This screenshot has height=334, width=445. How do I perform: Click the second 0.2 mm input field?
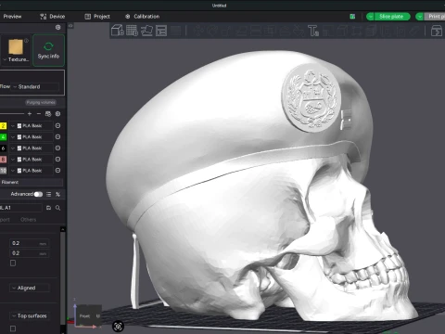click(x=29, y=253)
